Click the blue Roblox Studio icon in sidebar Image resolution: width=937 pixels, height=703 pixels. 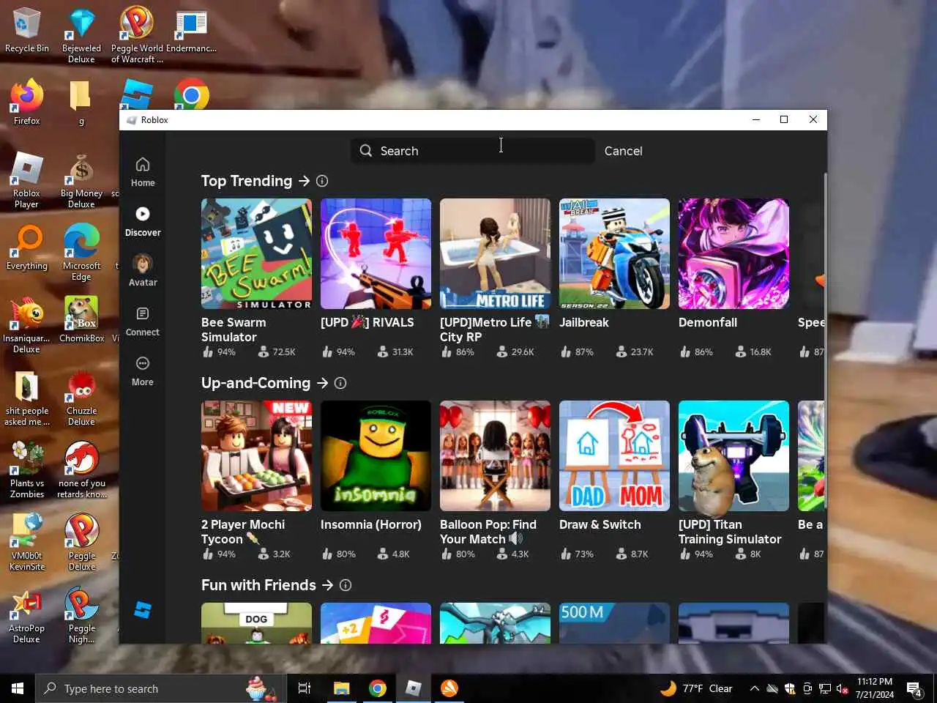143,609
